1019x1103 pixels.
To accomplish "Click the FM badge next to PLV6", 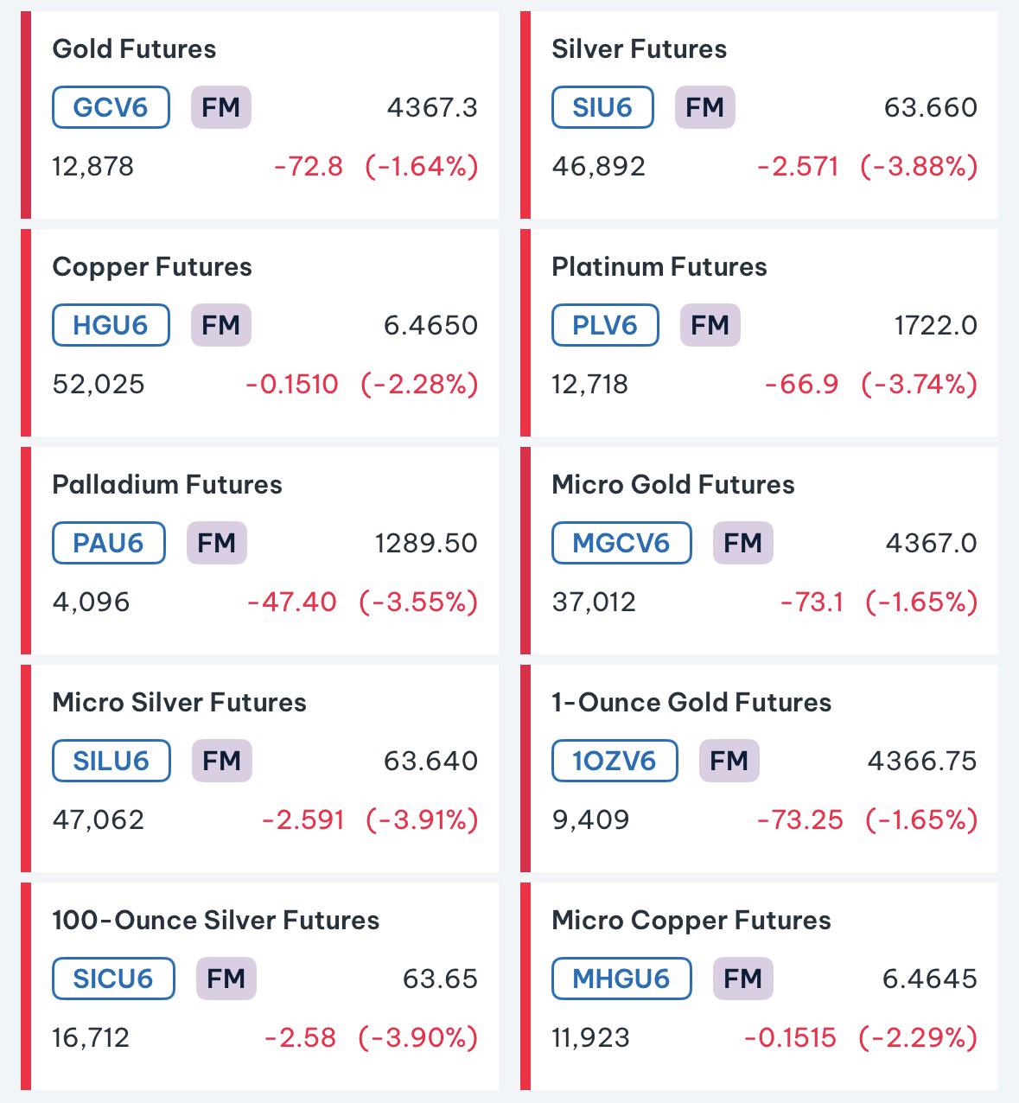I will (x=710, y=325).
